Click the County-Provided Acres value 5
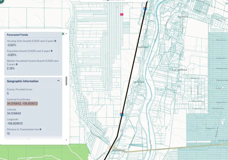Image resolution: width=228 pixels, height=160 pixels. pos(8,94)
